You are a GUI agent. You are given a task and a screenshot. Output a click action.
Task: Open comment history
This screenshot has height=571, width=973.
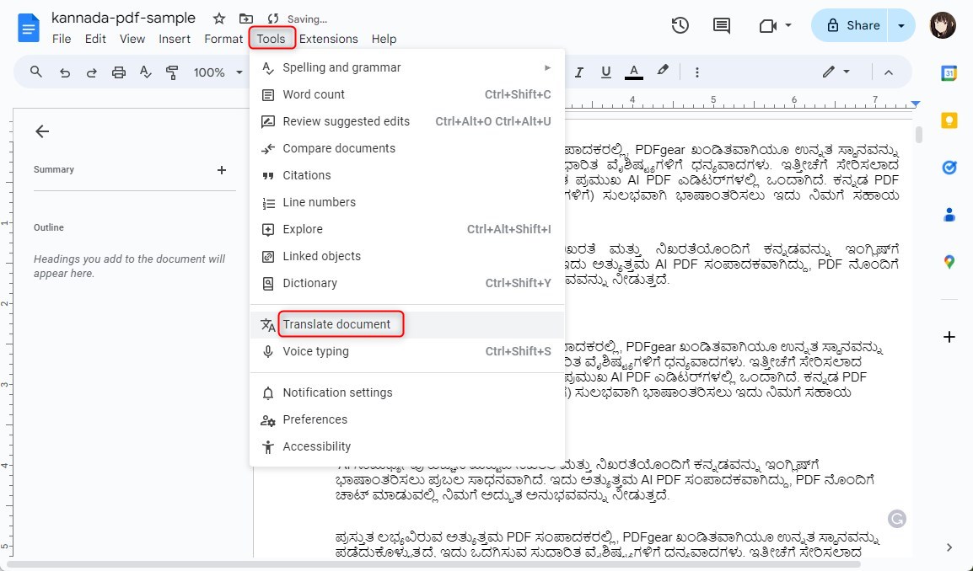point(721,26)
